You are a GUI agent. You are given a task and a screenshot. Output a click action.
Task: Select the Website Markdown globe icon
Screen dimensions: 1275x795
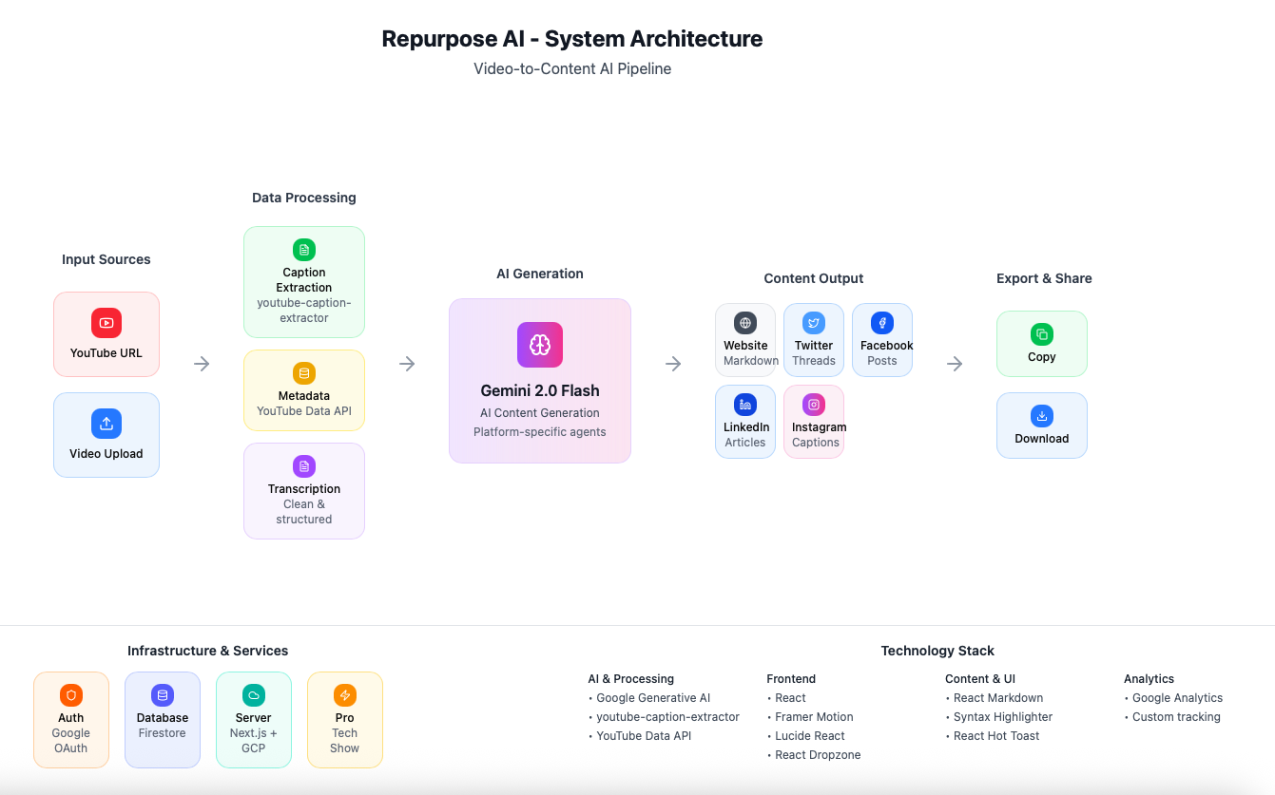pyautogui.click(x=745, y=323)
